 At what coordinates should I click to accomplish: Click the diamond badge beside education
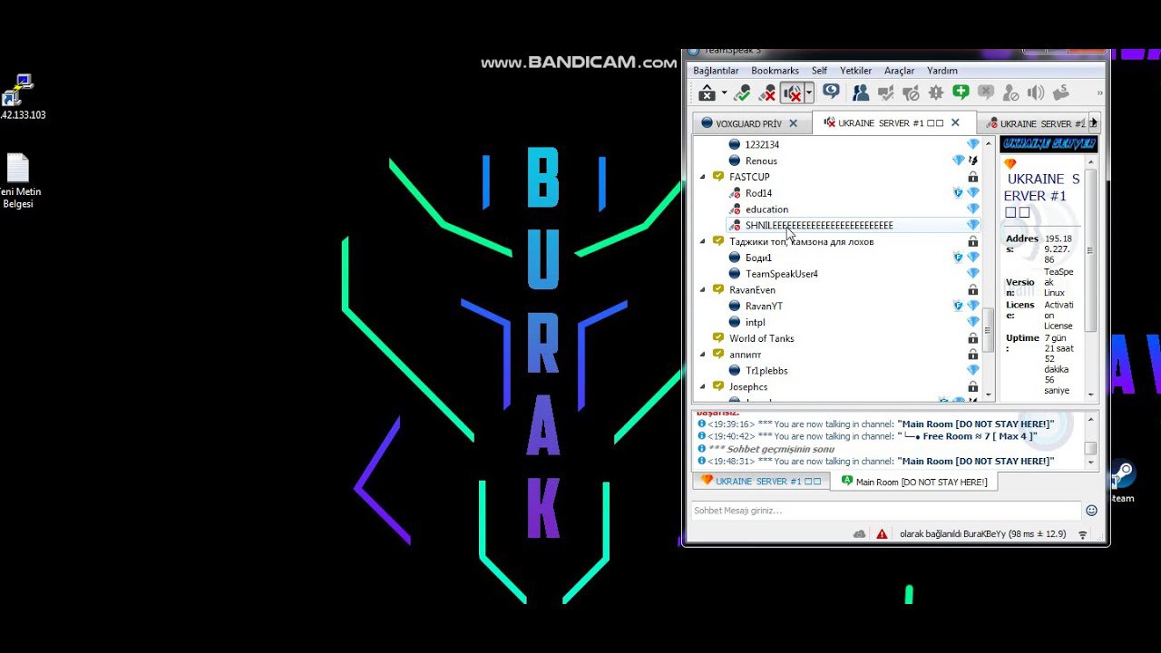coord(973,210)
